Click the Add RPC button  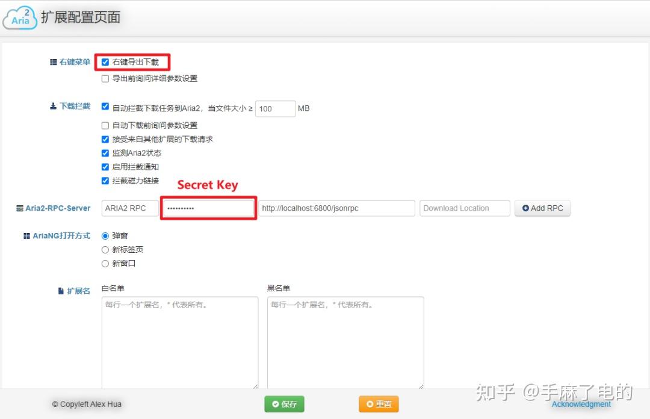click(542, 208)
